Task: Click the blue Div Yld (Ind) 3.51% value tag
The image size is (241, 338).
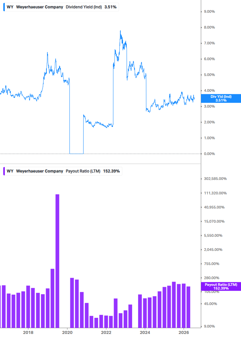Action: point(221,98)
